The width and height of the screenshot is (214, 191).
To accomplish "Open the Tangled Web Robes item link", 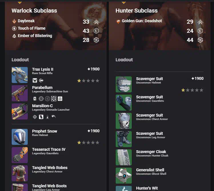I will (x=50, y=168).
